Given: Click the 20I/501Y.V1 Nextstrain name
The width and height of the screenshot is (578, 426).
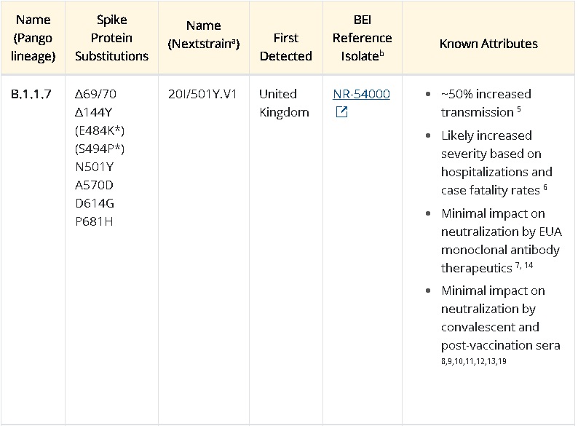Looking at the screenshot, I should click(x=202, y=94).
